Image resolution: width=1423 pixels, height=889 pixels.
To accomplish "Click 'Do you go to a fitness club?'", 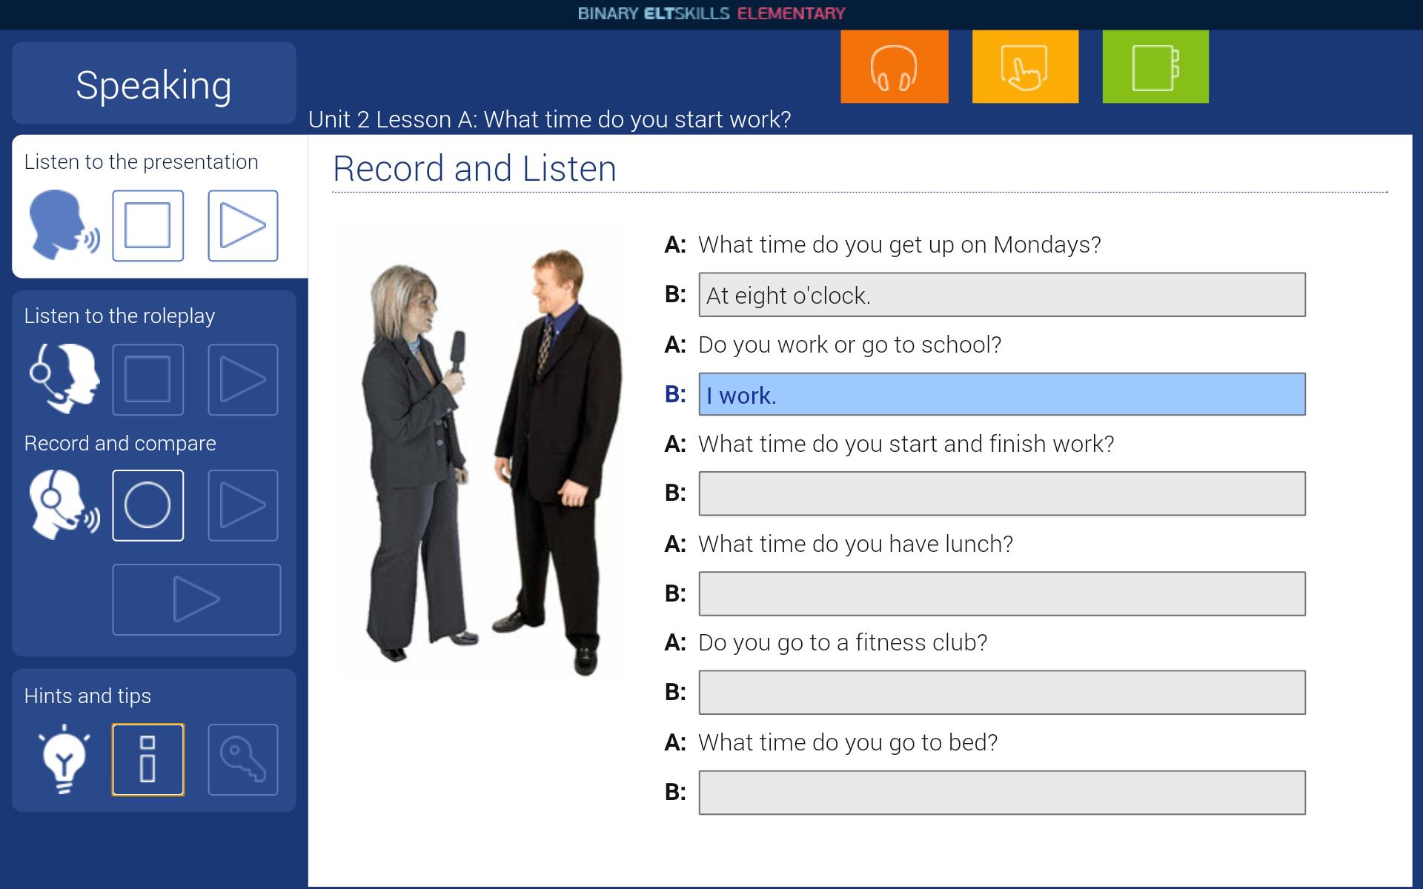I will point(843,642).
